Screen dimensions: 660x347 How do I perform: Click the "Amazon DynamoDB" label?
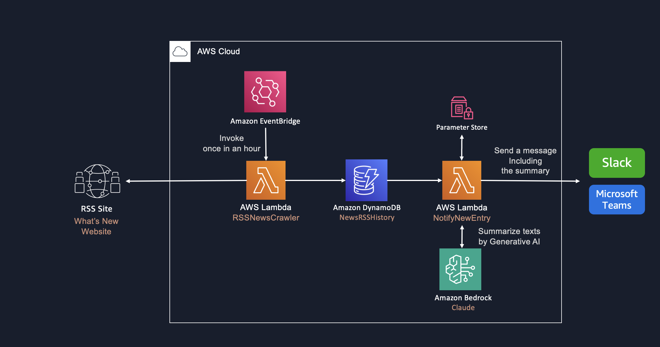[x=367, y=208]
